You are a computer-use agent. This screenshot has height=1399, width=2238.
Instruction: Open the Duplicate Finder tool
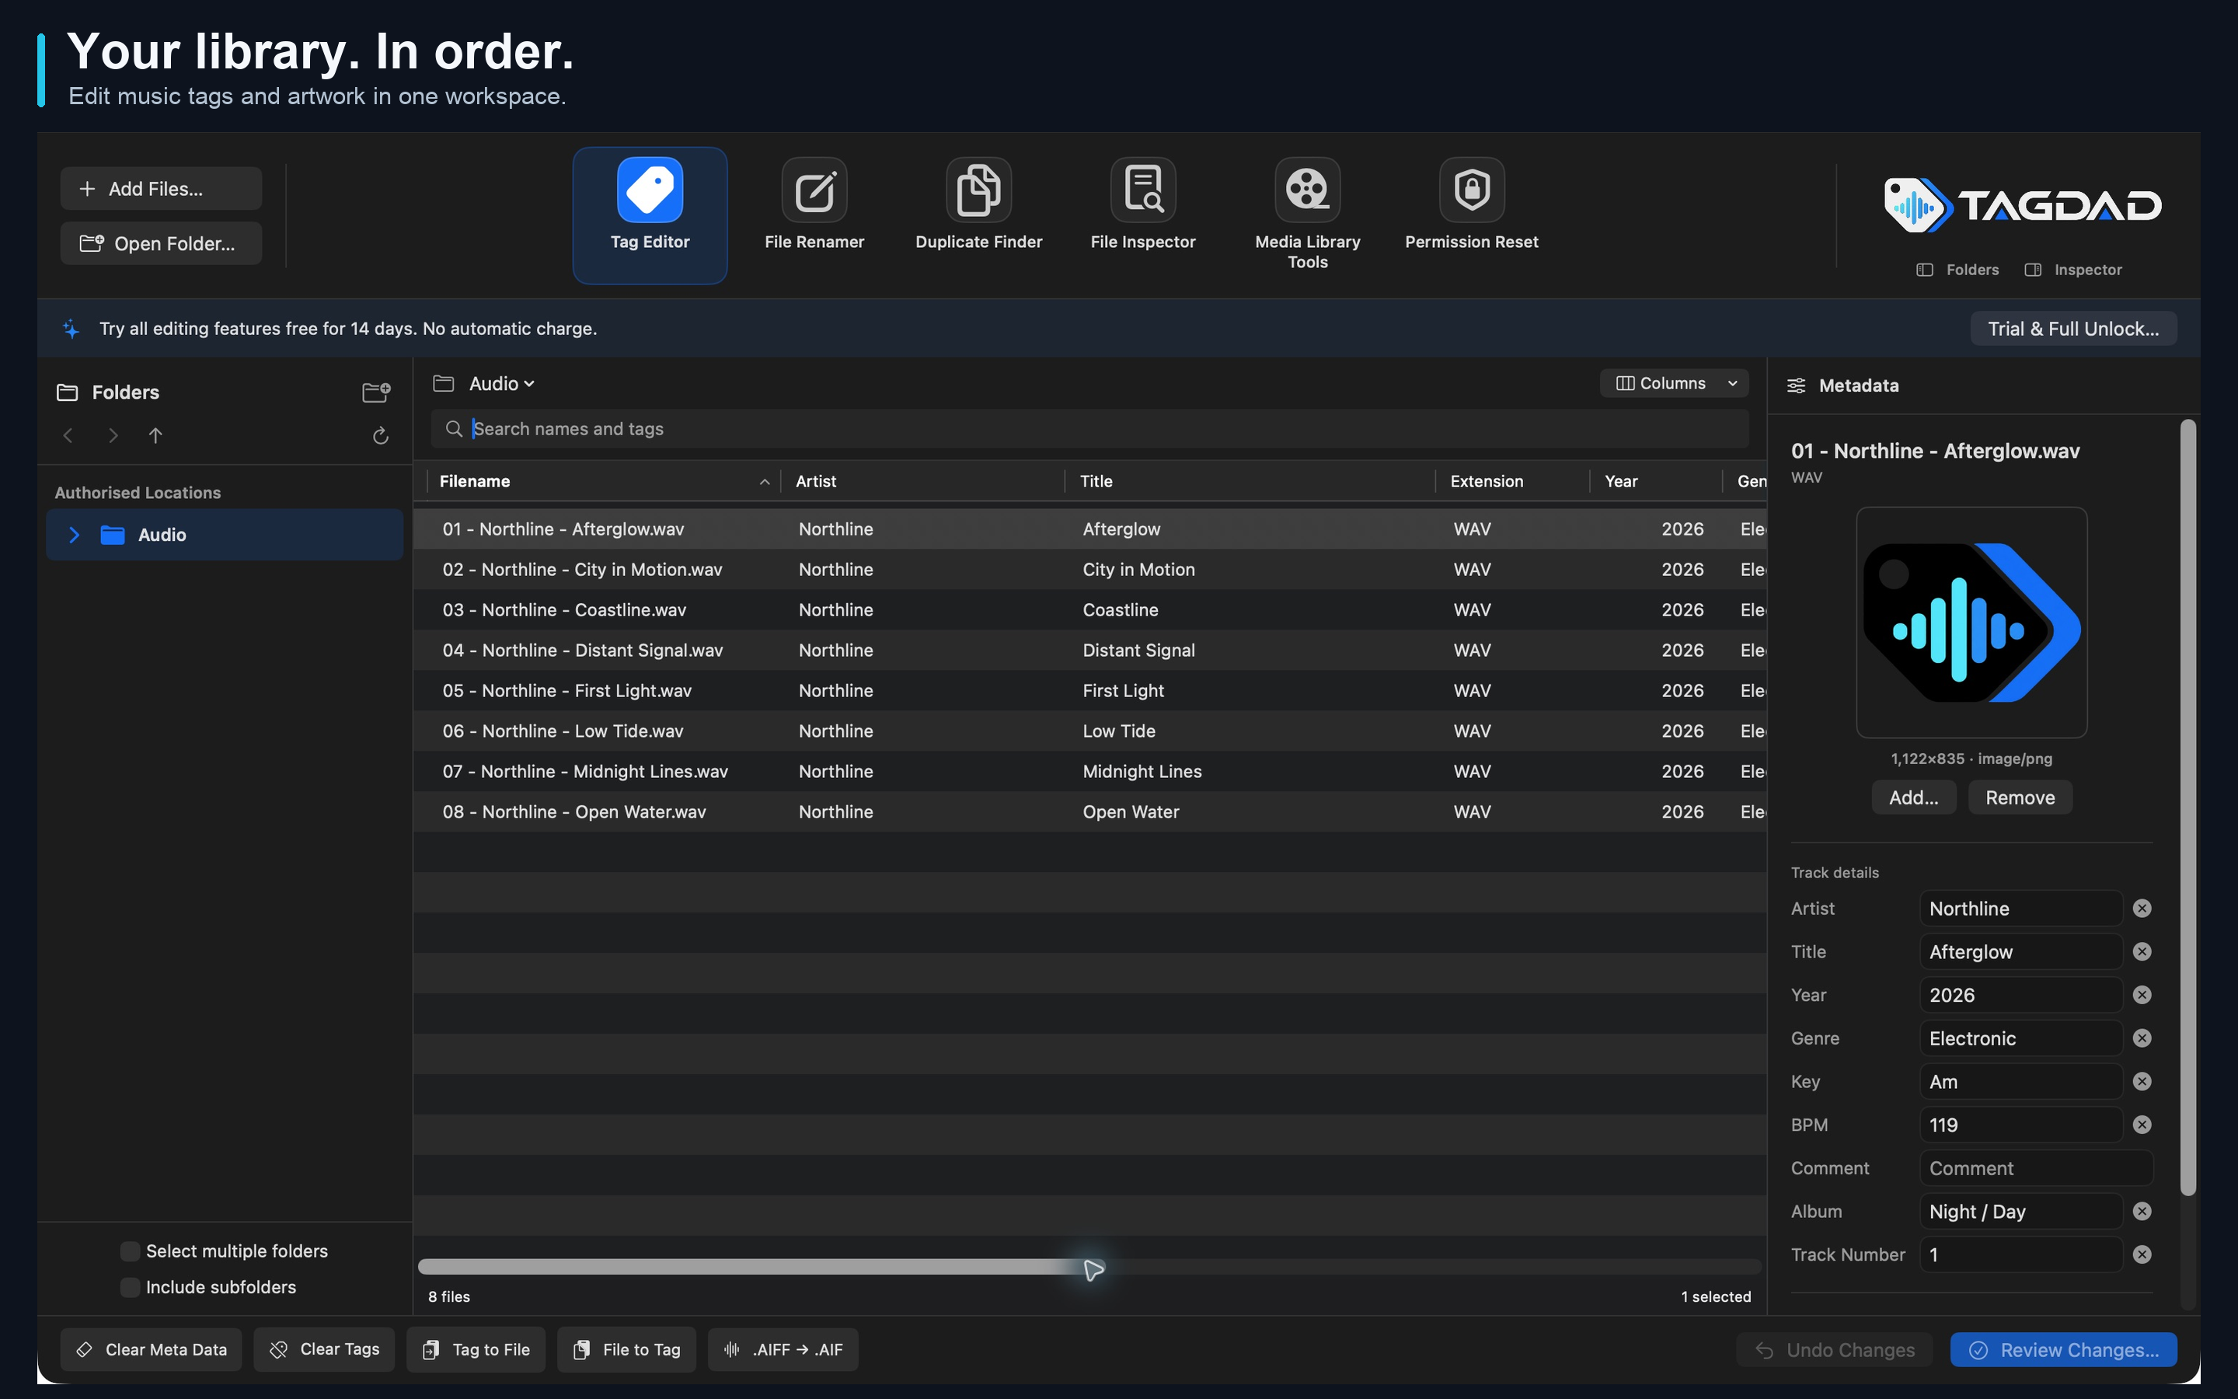tap(978, 205)
